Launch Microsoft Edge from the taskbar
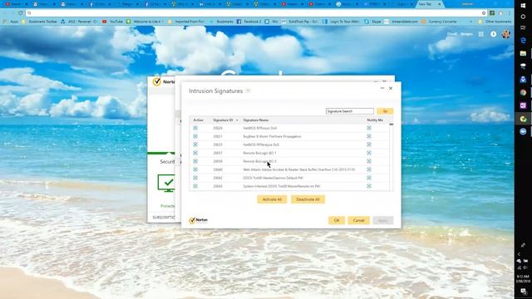532x299 pixels. (523, 41)
